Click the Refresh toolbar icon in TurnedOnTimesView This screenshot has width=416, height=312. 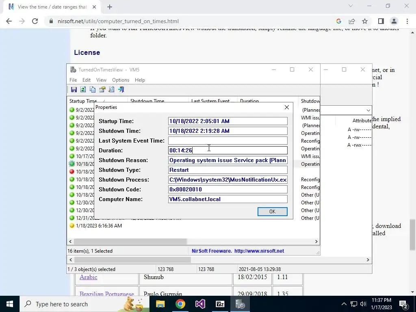[x=83, y=89]
